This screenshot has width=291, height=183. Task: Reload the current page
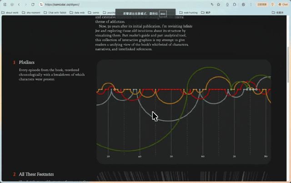pyautogui.click(x=33, y=5)
